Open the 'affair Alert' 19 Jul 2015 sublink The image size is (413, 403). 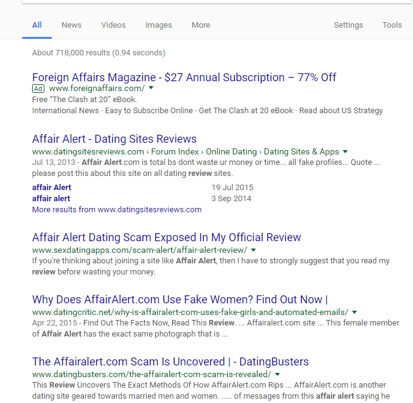coord(52,187)
